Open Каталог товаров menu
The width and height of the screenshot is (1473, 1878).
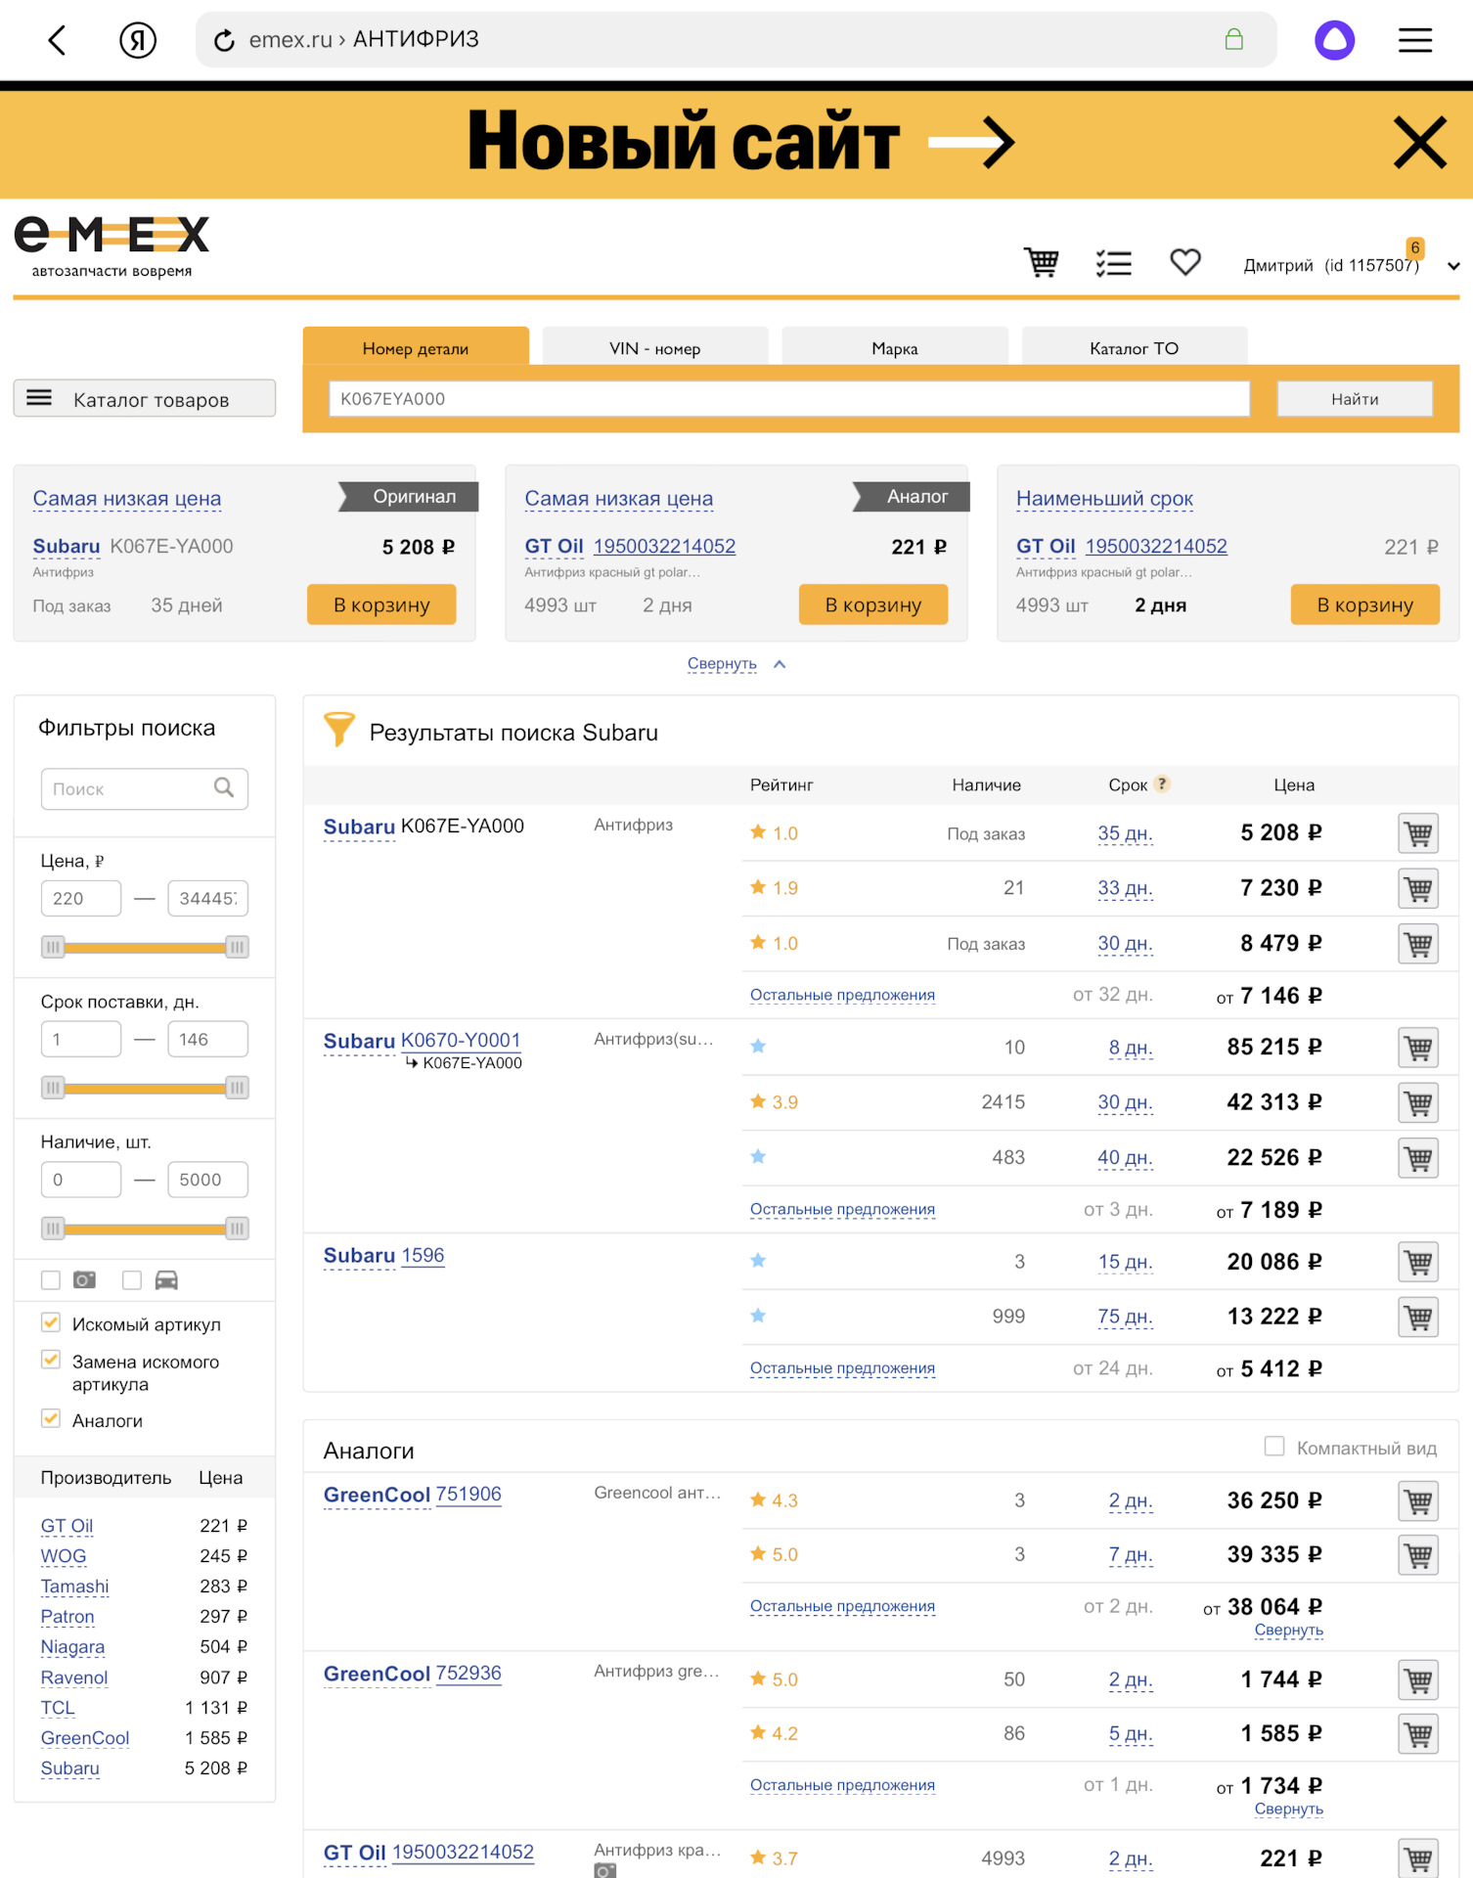tap(145, 399)
